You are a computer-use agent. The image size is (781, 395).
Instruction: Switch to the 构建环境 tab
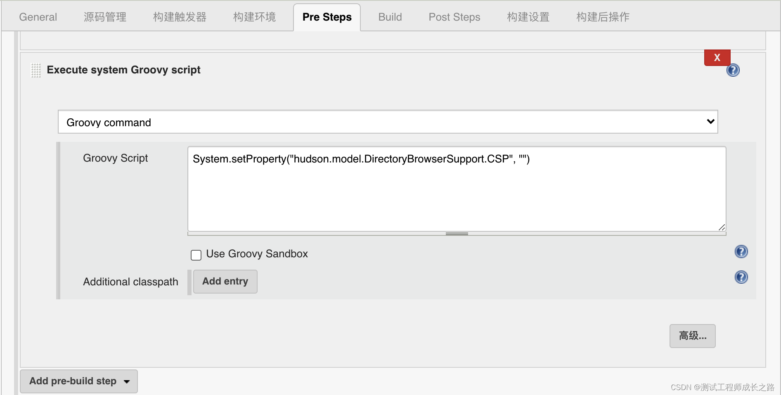pos(254,17)
